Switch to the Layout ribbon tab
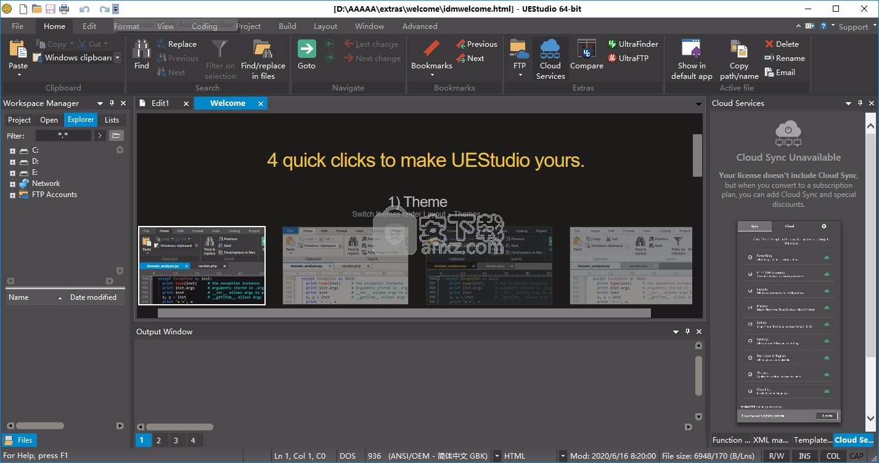Screen dimensions: 879x463 [x=325, y=26]
